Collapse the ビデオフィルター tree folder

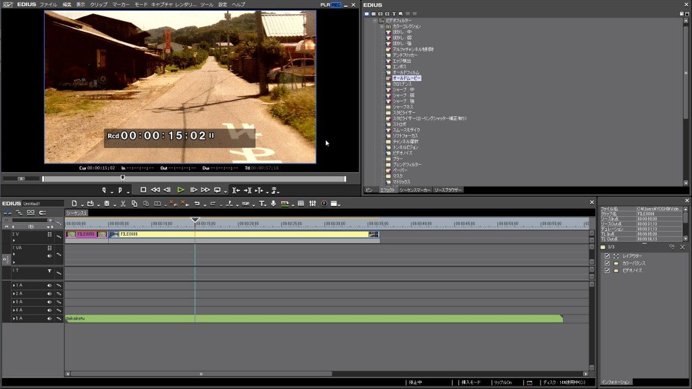click(x=374, y=20)
